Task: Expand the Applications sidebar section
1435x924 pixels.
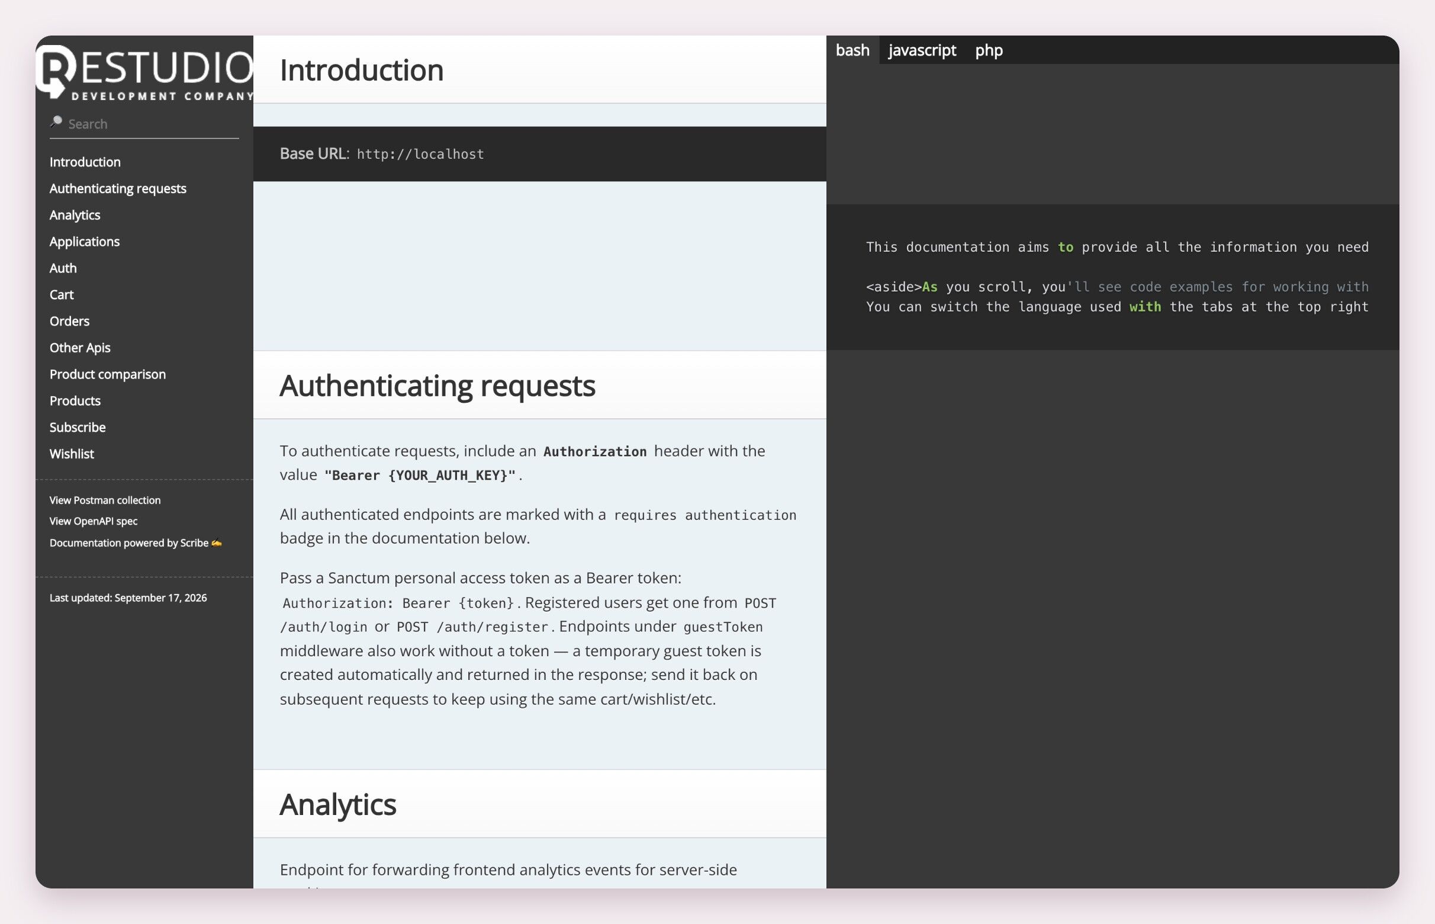Action: click(85, 241)
